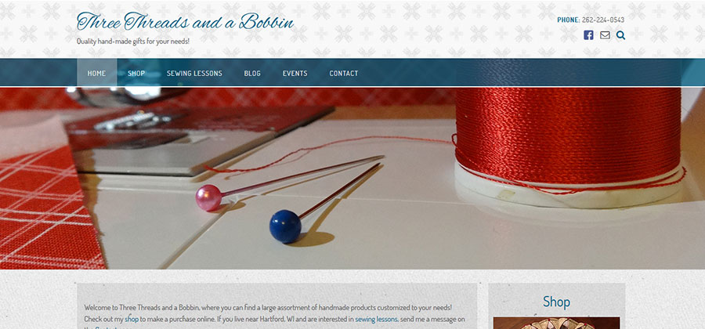Image resolution: width=705 pixels, height=329 pixels.
Task: Navigate to the Events page
Action: point(295,73)
